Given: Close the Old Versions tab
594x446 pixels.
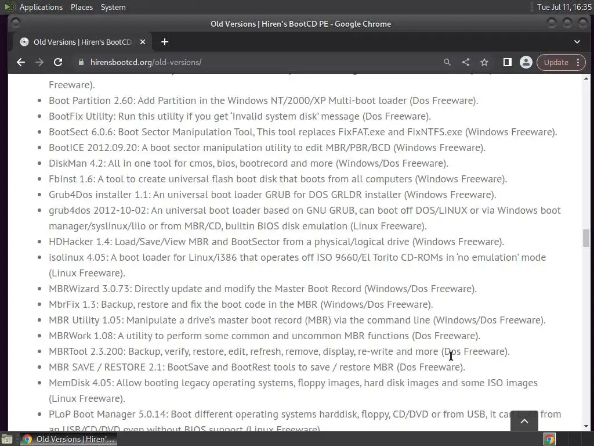Looking at the screenshot, I should [x=143, y=42].
